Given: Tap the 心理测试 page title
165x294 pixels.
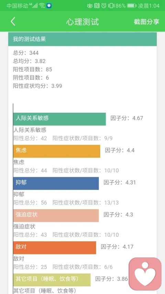Looking at the screenshot, I should coord(82,22).
